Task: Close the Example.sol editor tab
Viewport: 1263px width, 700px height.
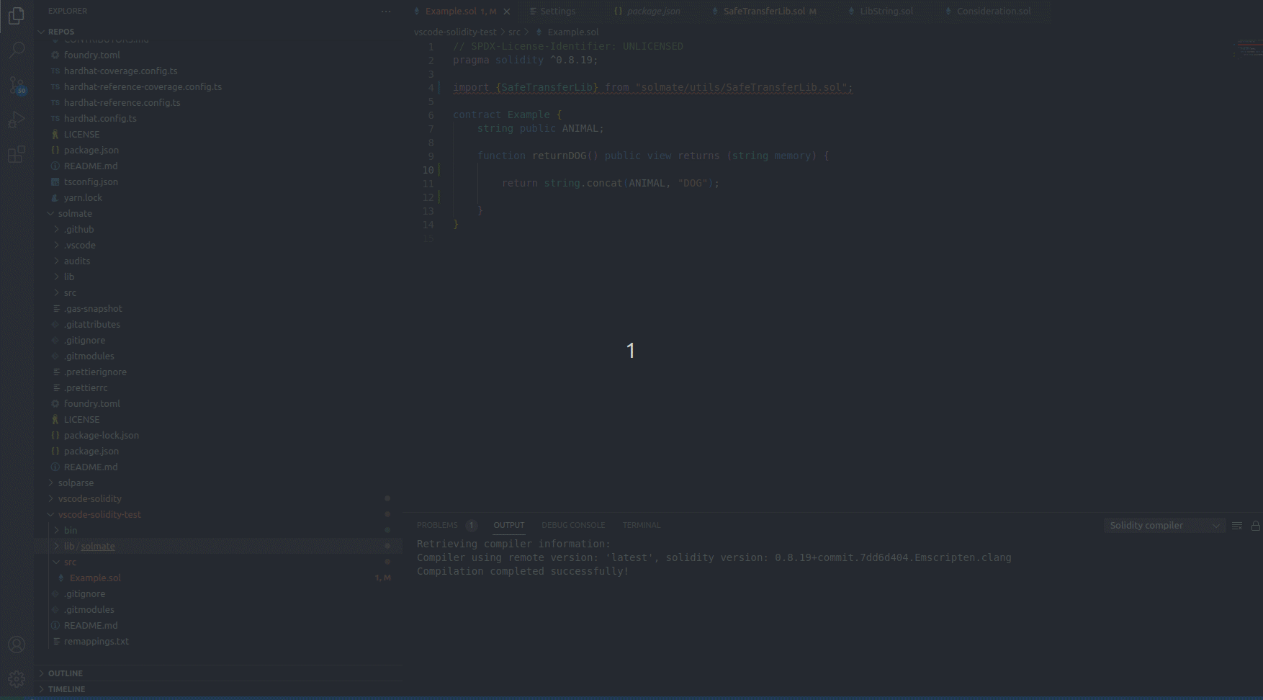Action: point(506,12)
